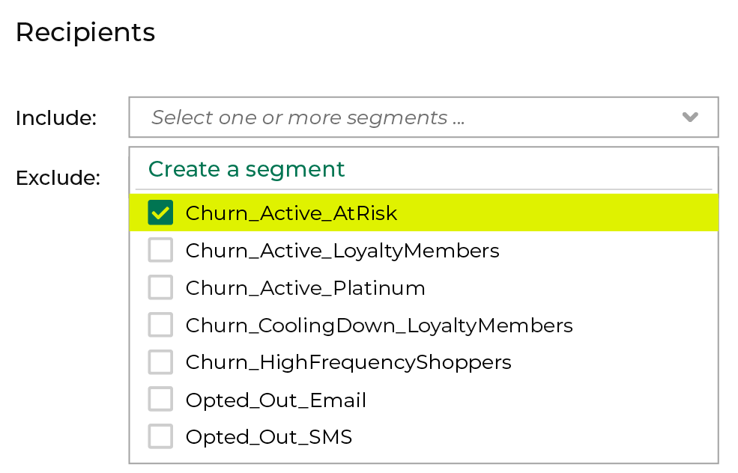
Task: Choose the Opted_Out_SMS segment name text
Action: pyautogui.click(x=269, y=437)
